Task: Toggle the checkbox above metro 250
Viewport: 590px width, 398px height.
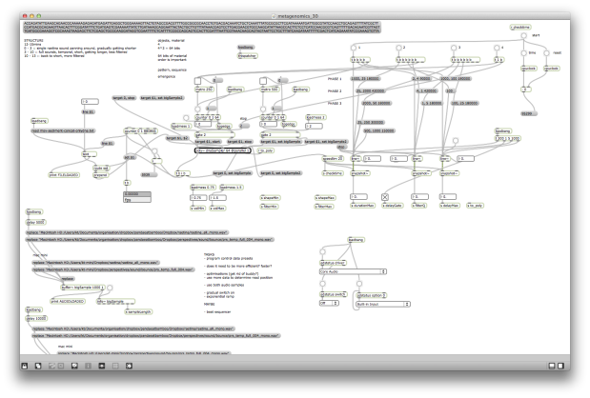Action: coord(197,81)
